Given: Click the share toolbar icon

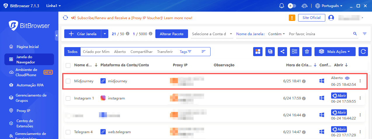Looking at the screenshot, I should coord(282,51).
